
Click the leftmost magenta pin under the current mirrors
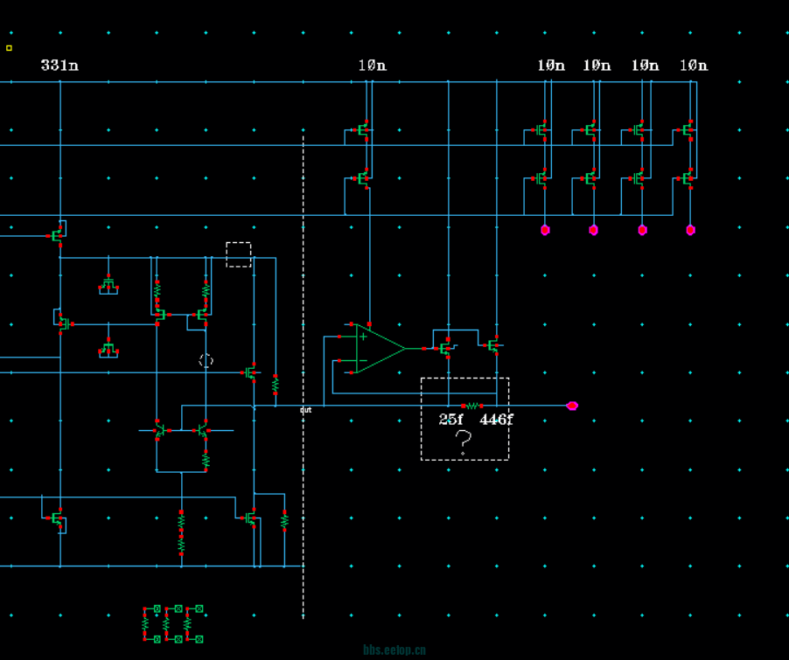545,230
